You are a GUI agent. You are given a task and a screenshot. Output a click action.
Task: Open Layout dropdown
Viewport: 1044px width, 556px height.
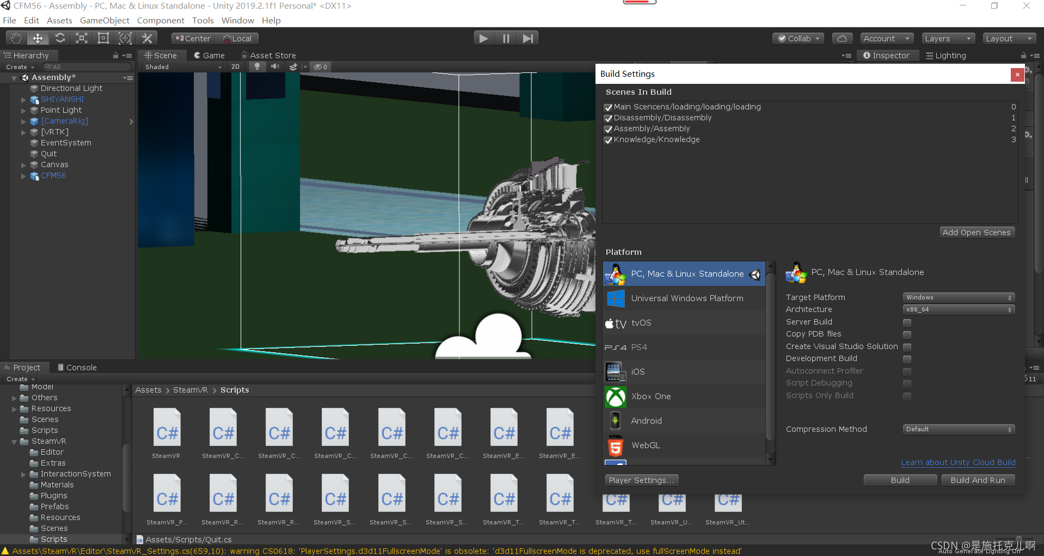1009,39
